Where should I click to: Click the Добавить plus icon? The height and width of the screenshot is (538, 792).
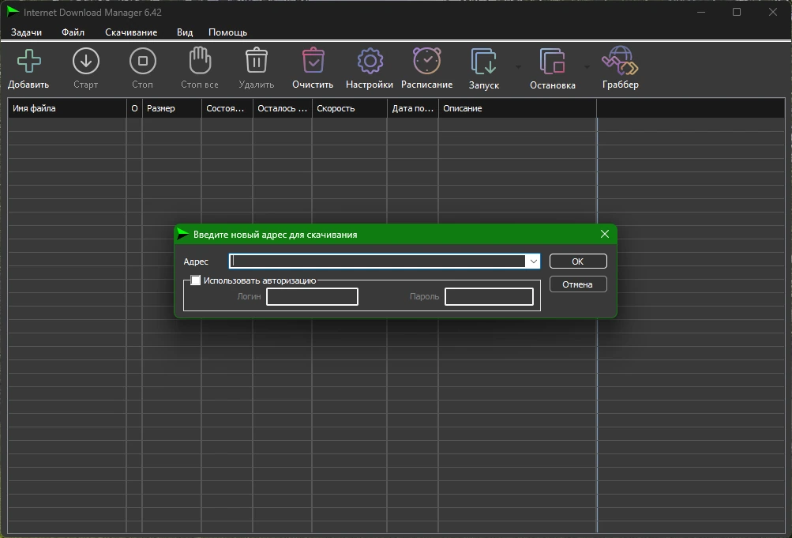click(x=28, y=61)
